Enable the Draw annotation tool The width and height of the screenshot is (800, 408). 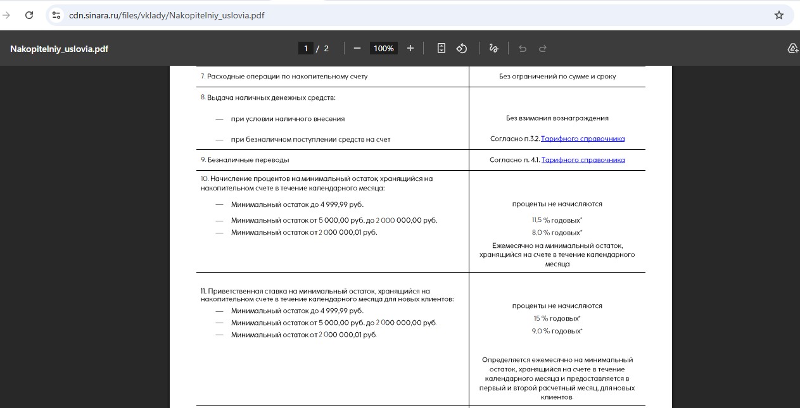[x=494, y=48]
